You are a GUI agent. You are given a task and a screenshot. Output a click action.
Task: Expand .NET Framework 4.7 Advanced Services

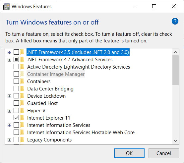click(x=9, y=60)
